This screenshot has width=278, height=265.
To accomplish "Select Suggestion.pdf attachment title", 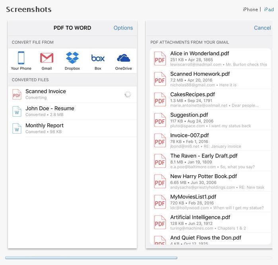I will click(x=189, y=115).
